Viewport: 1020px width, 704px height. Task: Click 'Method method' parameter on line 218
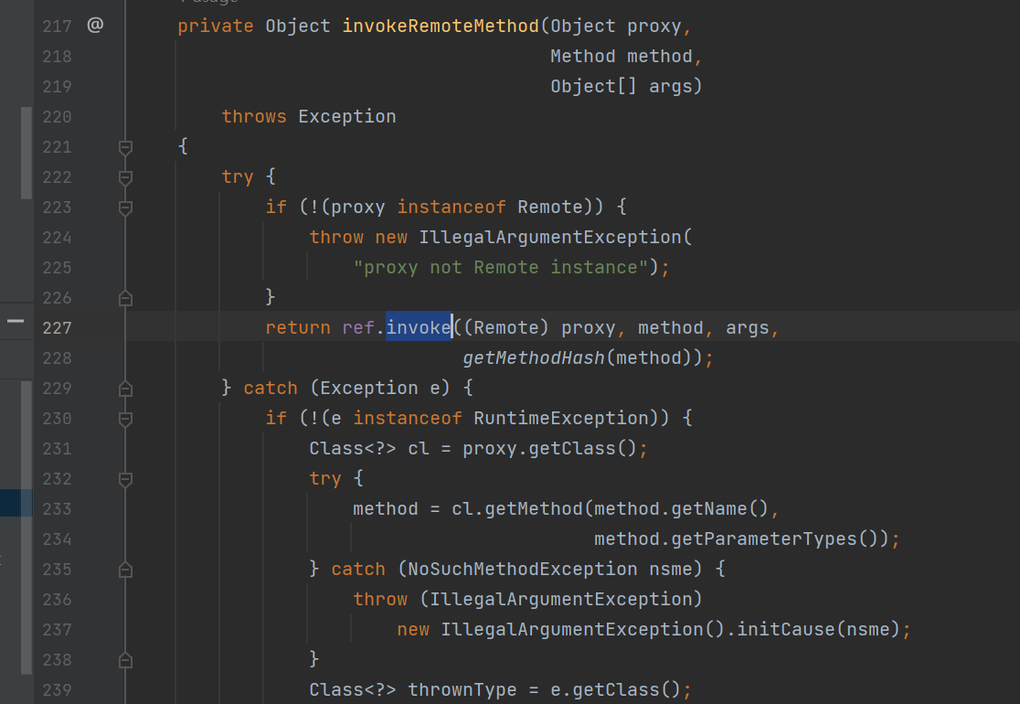coord(622,56)
